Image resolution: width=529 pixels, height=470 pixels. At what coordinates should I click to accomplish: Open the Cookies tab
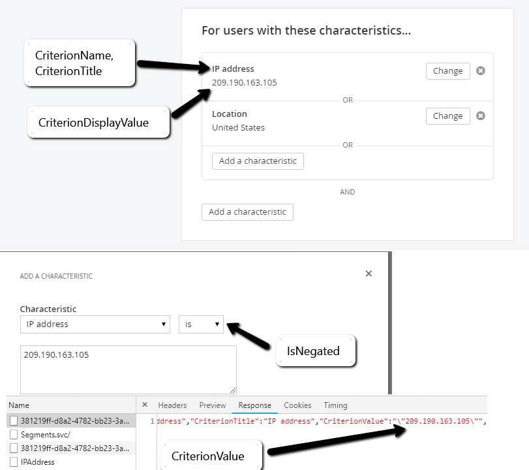point(297,405)
